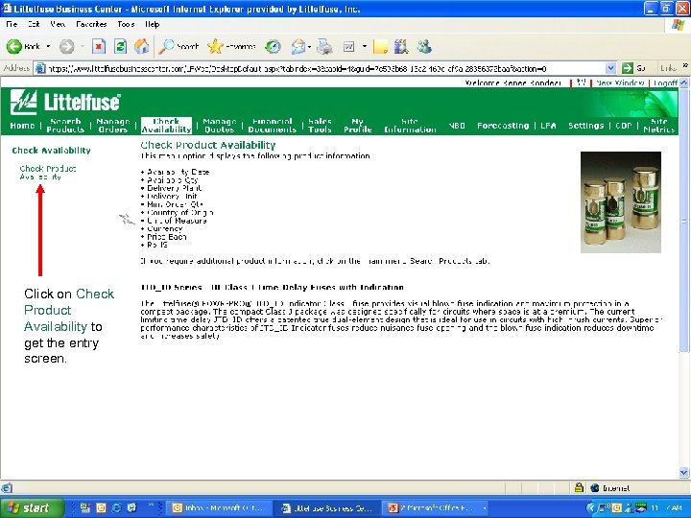Click the padlock security icon in status bar
The image size is (691, 518).
pyautogui.click(x=579, y=487)
